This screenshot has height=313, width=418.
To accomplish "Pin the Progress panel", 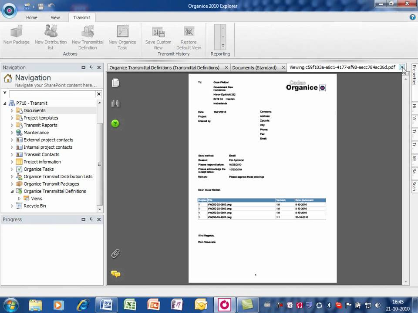I will pyautogui.click(x=91, y=219).
